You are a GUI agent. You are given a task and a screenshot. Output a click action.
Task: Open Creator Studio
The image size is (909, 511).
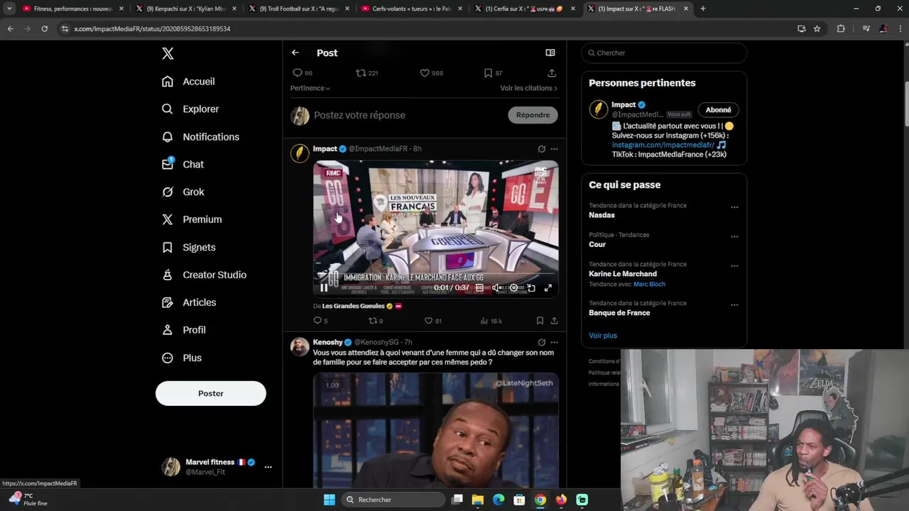click(x=204, y=275)
